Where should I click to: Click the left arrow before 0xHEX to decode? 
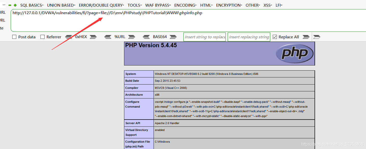pyautogui.click(x=69, y=37)
